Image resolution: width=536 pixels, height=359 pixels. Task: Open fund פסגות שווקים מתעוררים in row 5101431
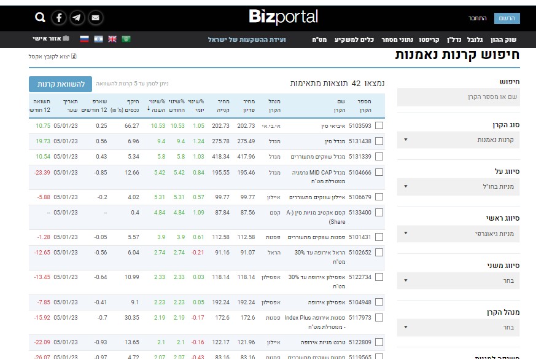316,237
